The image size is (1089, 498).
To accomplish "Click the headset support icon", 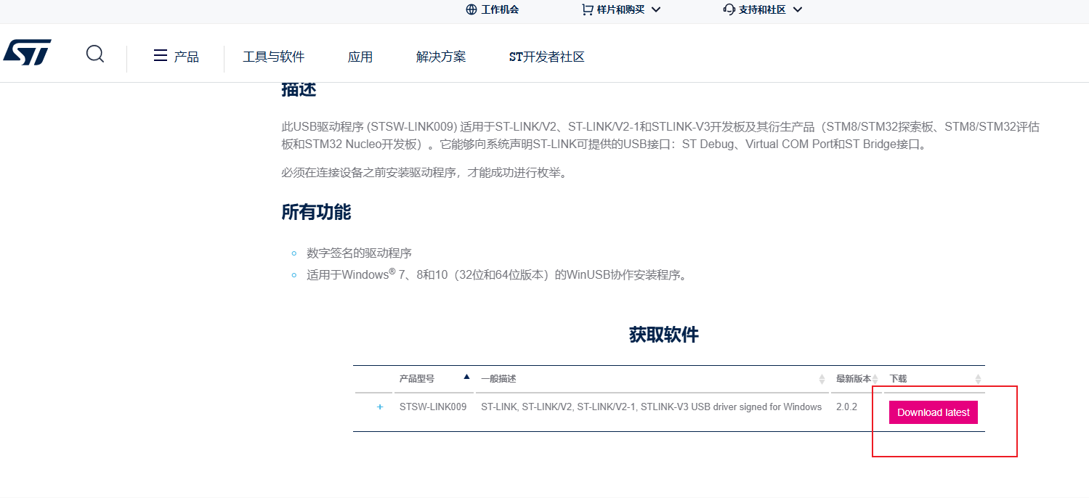I will point(729,9).
